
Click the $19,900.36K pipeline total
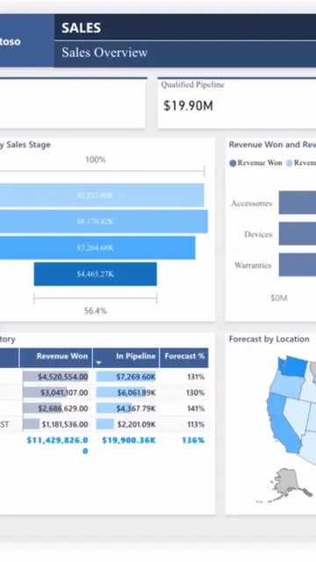pos(129,440)
